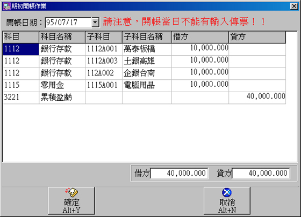This screenshot has width=301, height=217.
Task: Click the 貸方 column header
Action: coord(257,37)
